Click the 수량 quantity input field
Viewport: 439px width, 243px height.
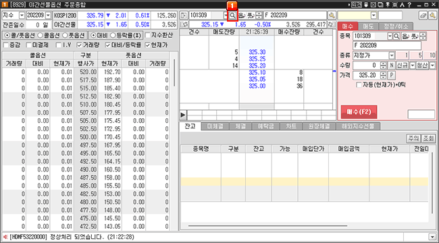[367, 65]
